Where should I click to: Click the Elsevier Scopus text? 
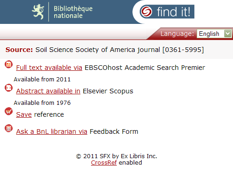(x=108, y=91)
